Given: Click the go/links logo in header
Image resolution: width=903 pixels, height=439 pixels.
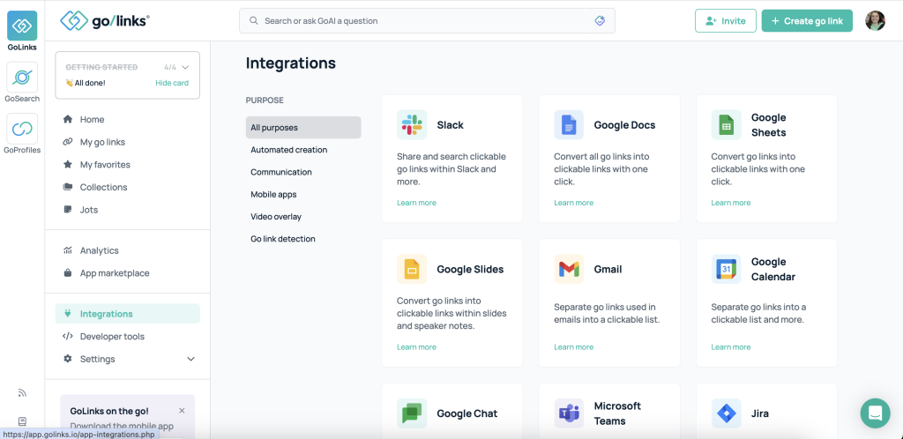Looking at the screenshot, I should coord(105,20).
